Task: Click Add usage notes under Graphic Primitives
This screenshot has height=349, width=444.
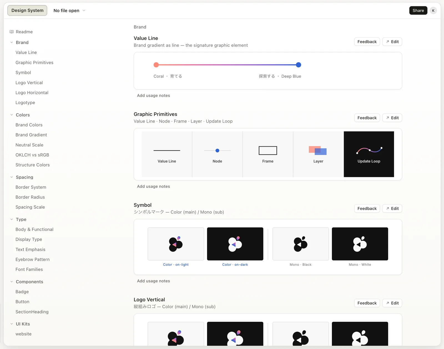Action: 153,186
